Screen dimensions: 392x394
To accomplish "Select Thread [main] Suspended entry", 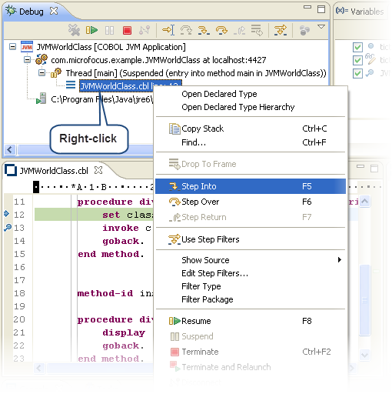I will 196,73.
